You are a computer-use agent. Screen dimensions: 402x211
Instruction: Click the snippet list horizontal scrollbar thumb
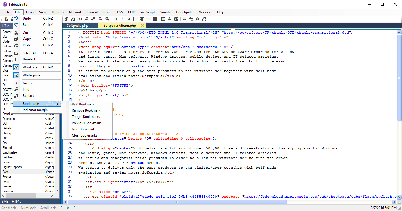tap(21, 196)
